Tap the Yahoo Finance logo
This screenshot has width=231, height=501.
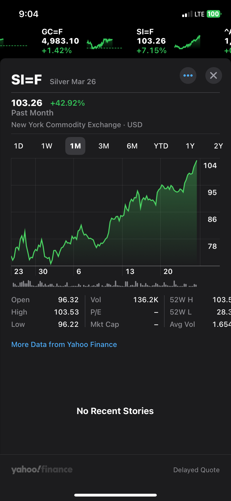click(42, 469)
